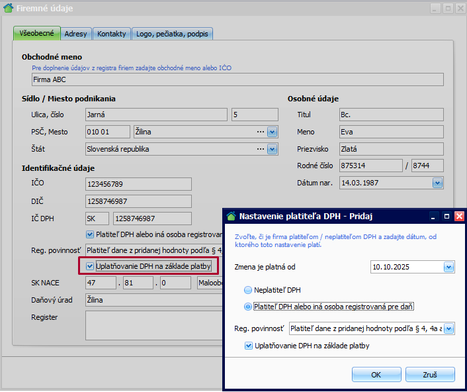Toggle the Uplatňovanie DPH checkbox in the dialog

click(249, 346)
